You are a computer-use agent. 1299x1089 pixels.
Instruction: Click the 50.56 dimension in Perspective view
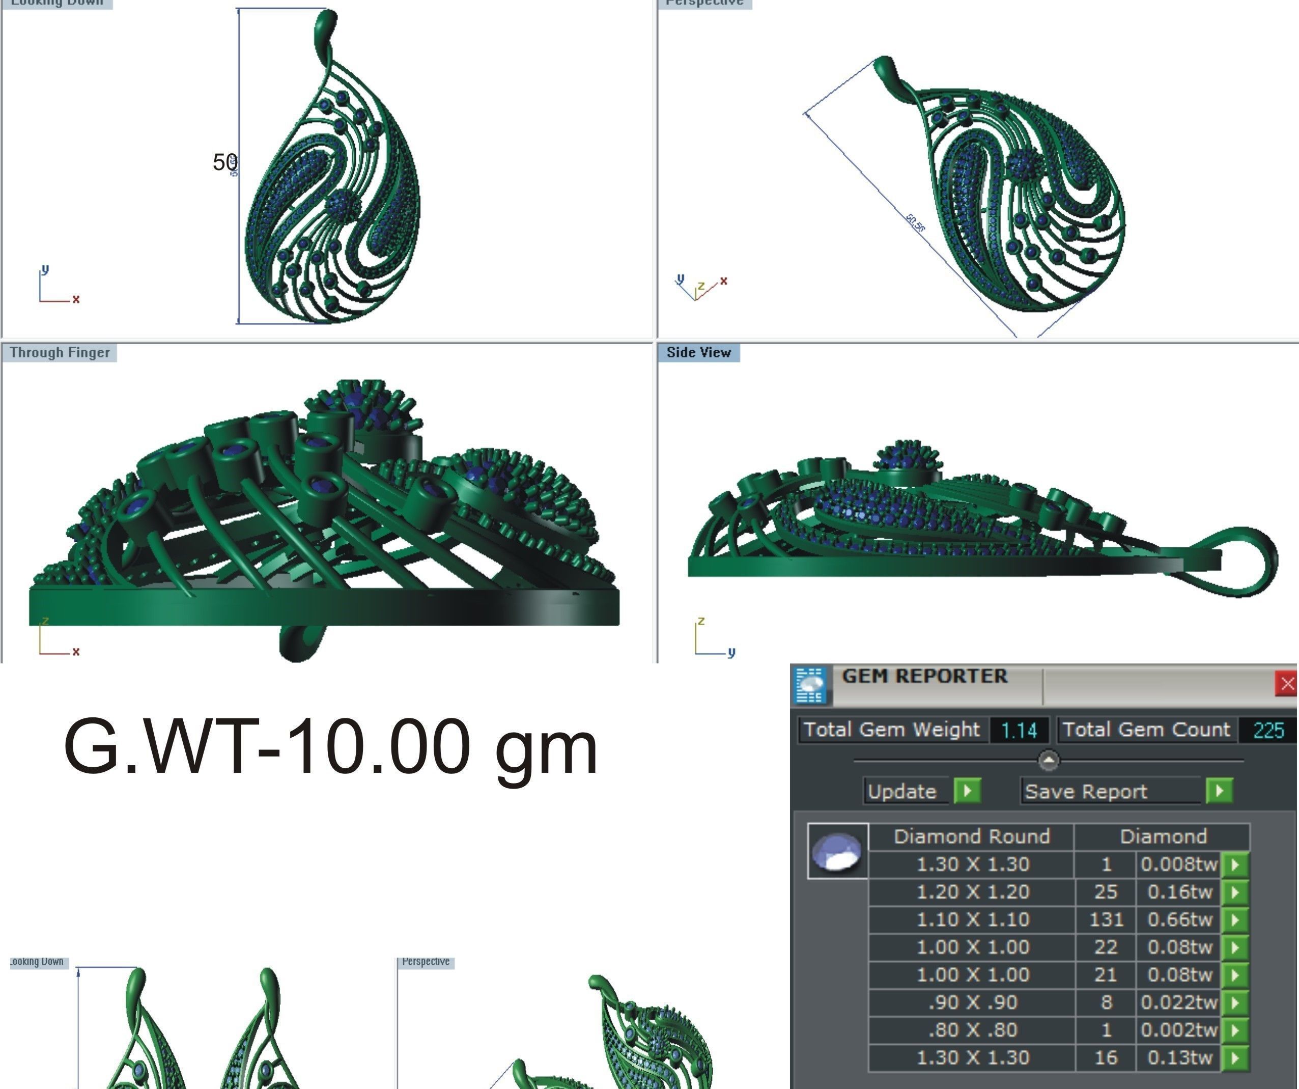tap(915, 224)
